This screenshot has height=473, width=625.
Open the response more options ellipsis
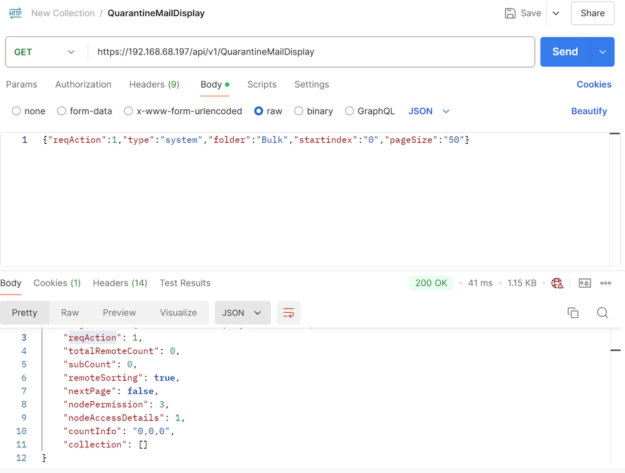[606, 283]
